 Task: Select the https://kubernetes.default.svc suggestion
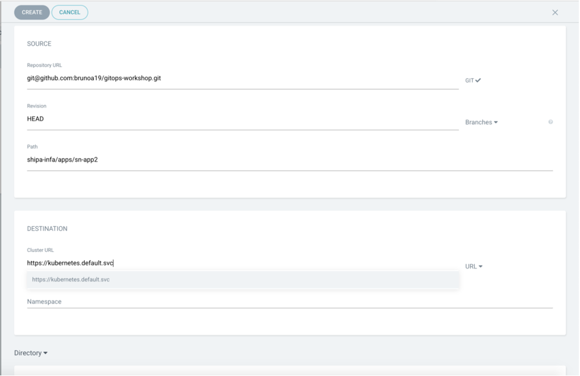[71, 279]
